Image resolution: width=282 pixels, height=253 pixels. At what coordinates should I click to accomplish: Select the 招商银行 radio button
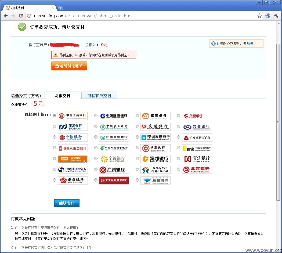pyautogui.click(x=137, y=115)
